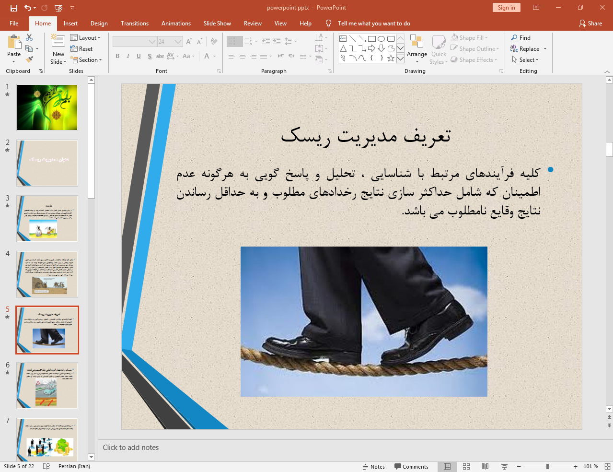
Task: Insert Text Box shape from shapes gallery
Action: [343, 39]
